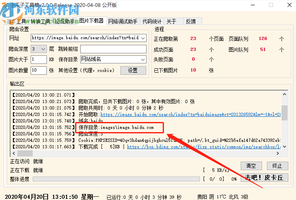Click the 图片队列 value 51

coord(263,49)
